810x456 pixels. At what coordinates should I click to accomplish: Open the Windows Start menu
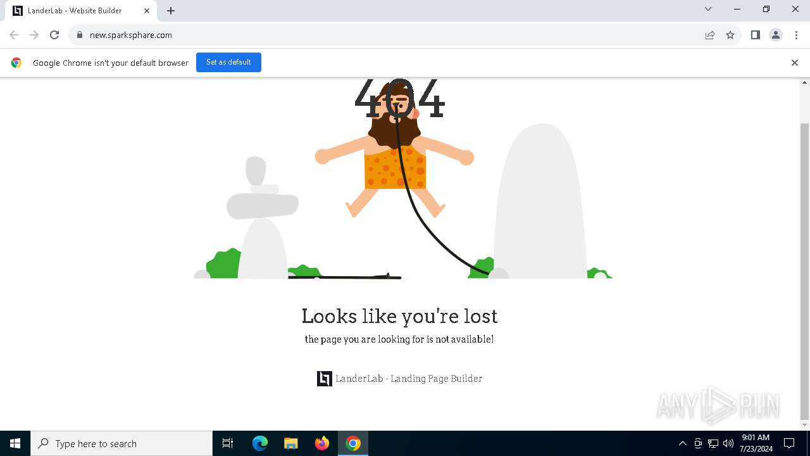(15, 443)
